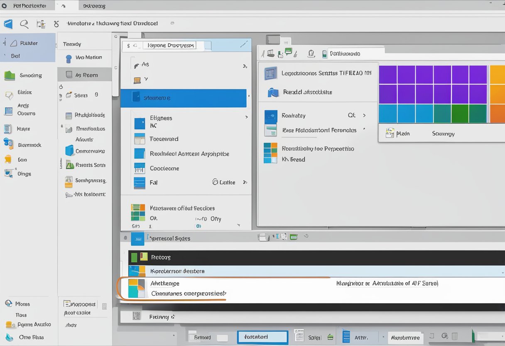Pick the top-left purple color swatch
505x346 pixels.
tap(388, 75)
